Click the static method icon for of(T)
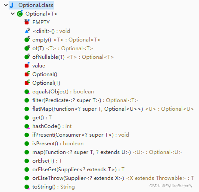Viewport: 199px width, 192px height. pyautogui.click(x=27, y=48)
